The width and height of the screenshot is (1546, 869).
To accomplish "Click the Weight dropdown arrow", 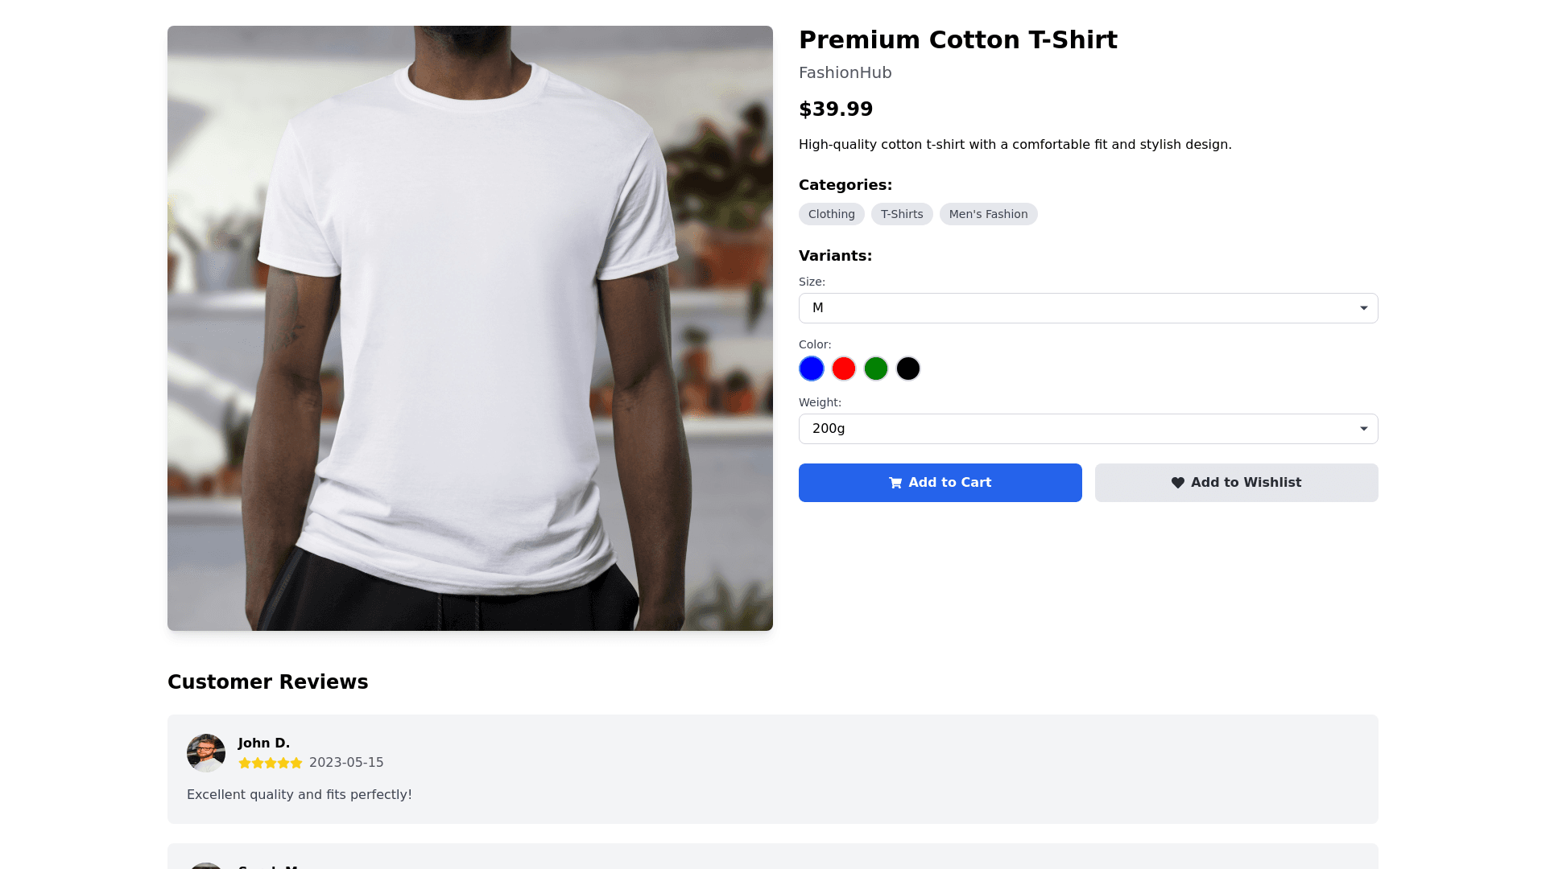I will [1363, 429].
